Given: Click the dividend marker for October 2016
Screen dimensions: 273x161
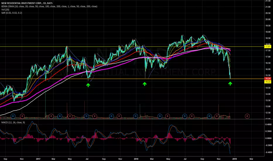Looking at the screenshot, I should point(13,116).
